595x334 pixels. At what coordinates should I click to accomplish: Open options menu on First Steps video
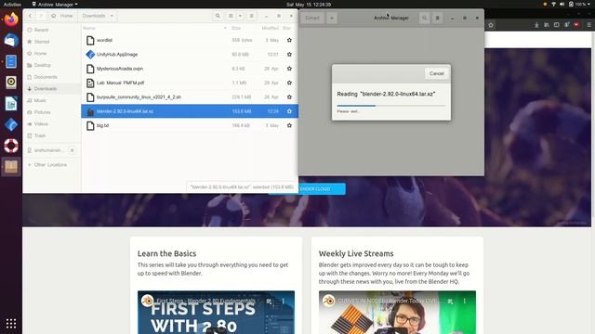pyautogui.click(x=283, y=301)
